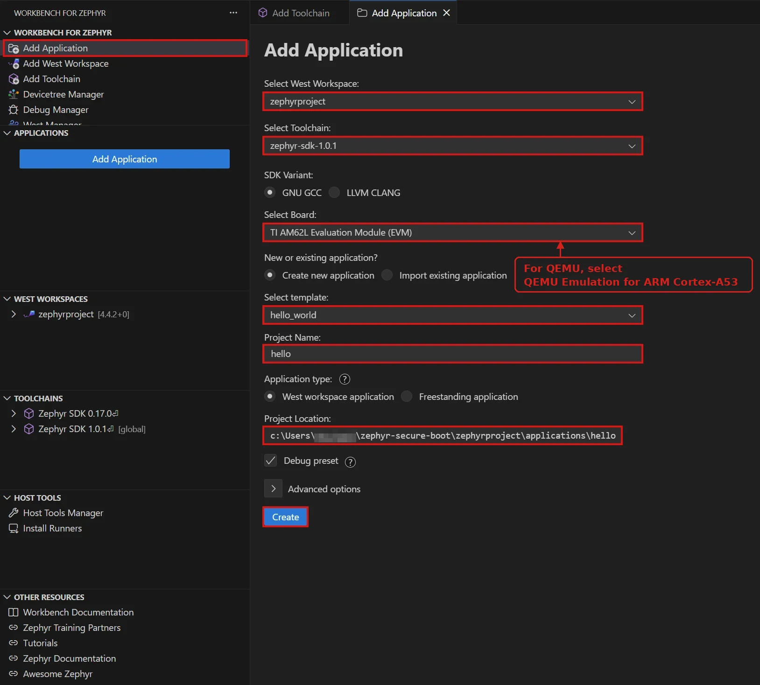Open the Select West Workspace dropdown
760x685 pixels.
[453, 102]
